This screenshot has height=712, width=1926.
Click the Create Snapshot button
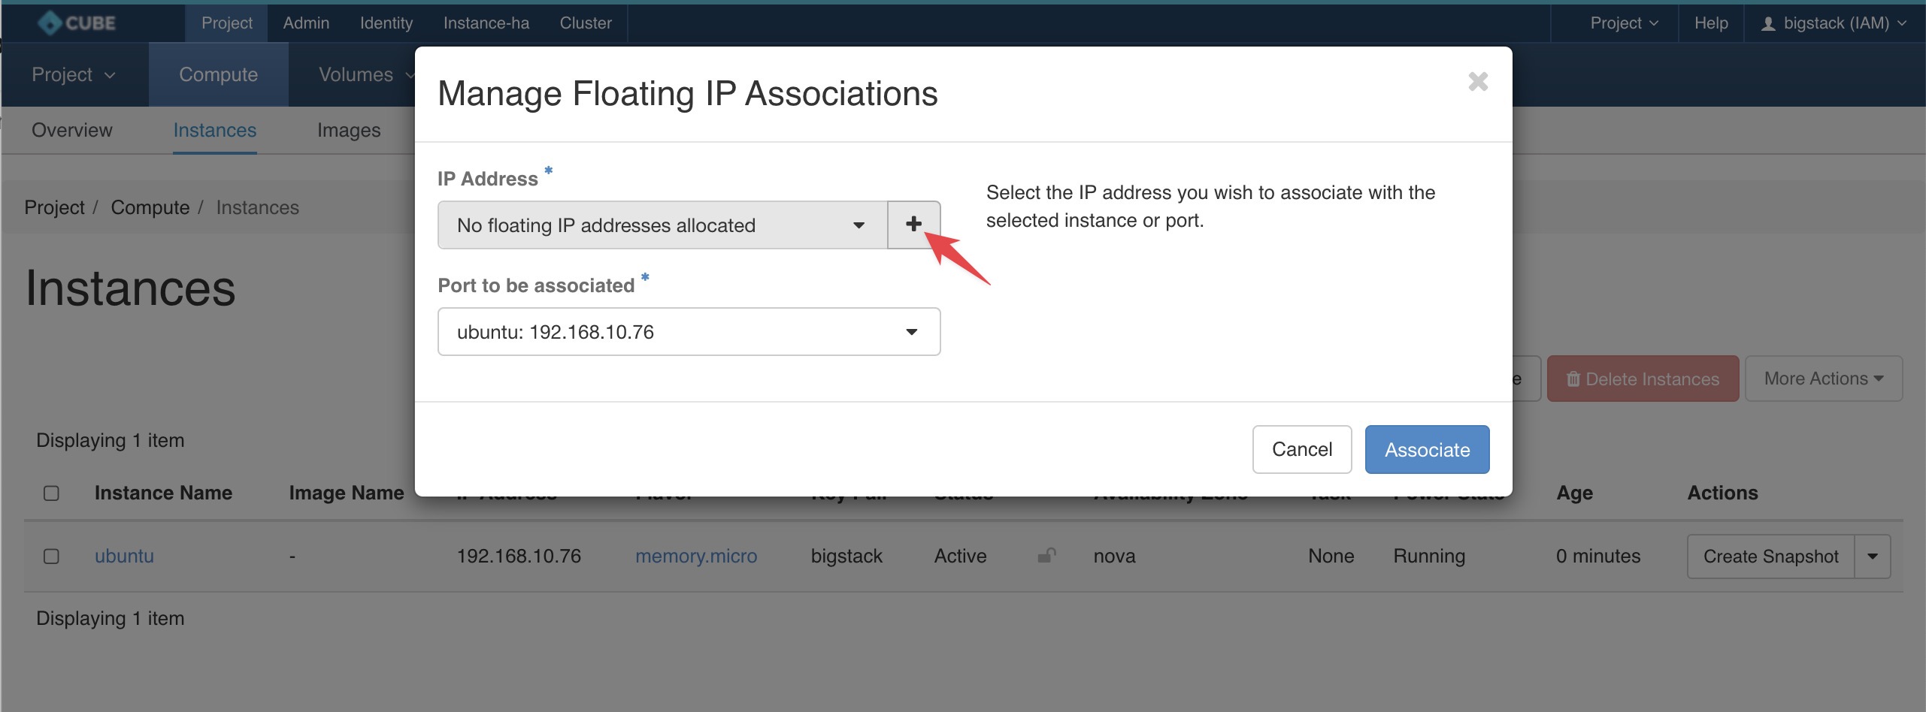coord(1770,557)
